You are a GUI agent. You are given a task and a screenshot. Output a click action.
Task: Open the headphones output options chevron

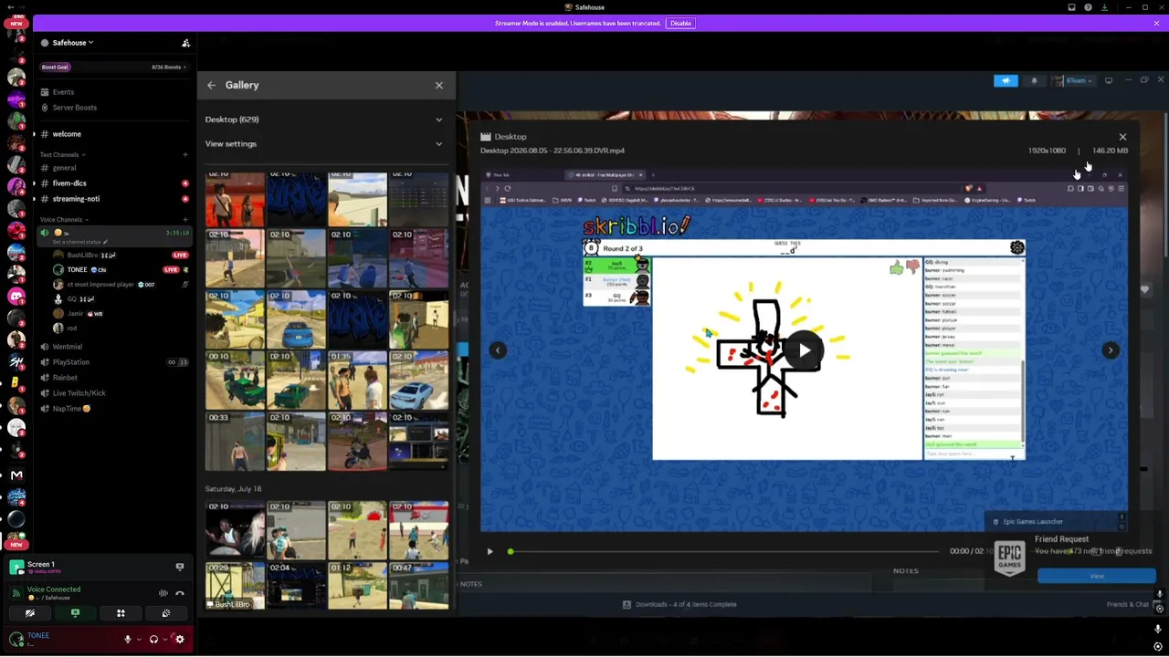coord(164,640)
